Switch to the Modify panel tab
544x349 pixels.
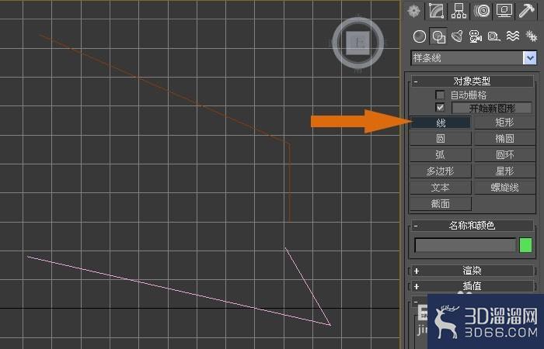(437, 11)
